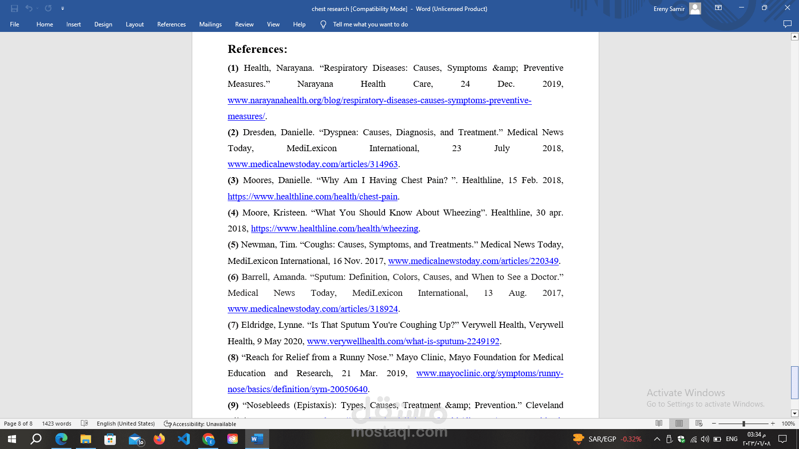Open File Explorer from taskbar
Screen dimensions: 799x449
[86, 439]
